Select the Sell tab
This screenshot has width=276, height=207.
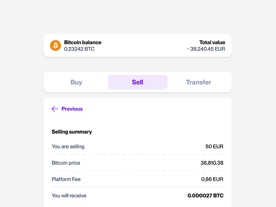tap(138, 82)
